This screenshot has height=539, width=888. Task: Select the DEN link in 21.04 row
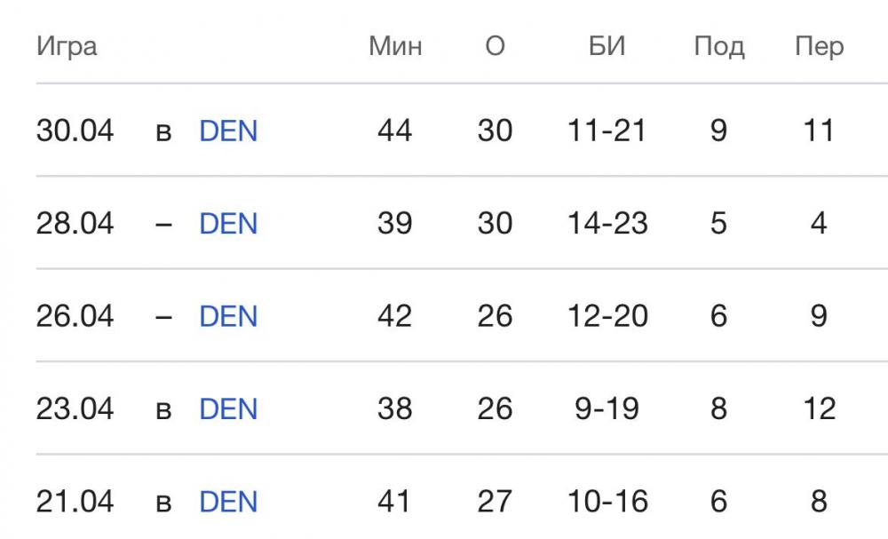click(x=228, y=502)
